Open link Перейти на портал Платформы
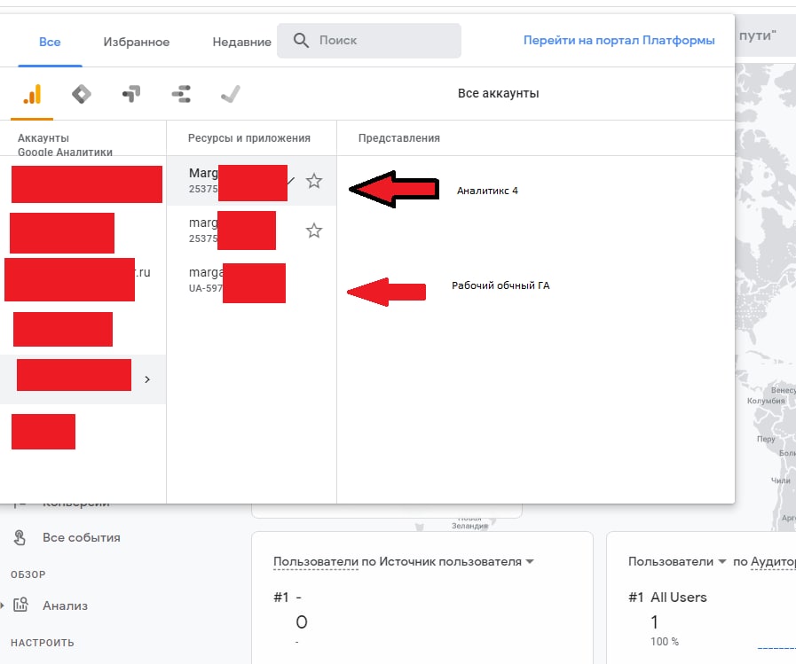This screenshot has width=796, height=664. click(619, 40)
